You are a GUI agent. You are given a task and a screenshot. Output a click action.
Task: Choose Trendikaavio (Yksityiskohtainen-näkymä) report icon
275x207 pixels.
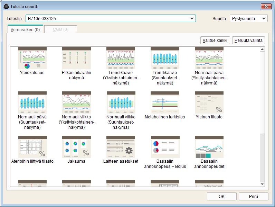pyautogui.click(x=121, y=58)
